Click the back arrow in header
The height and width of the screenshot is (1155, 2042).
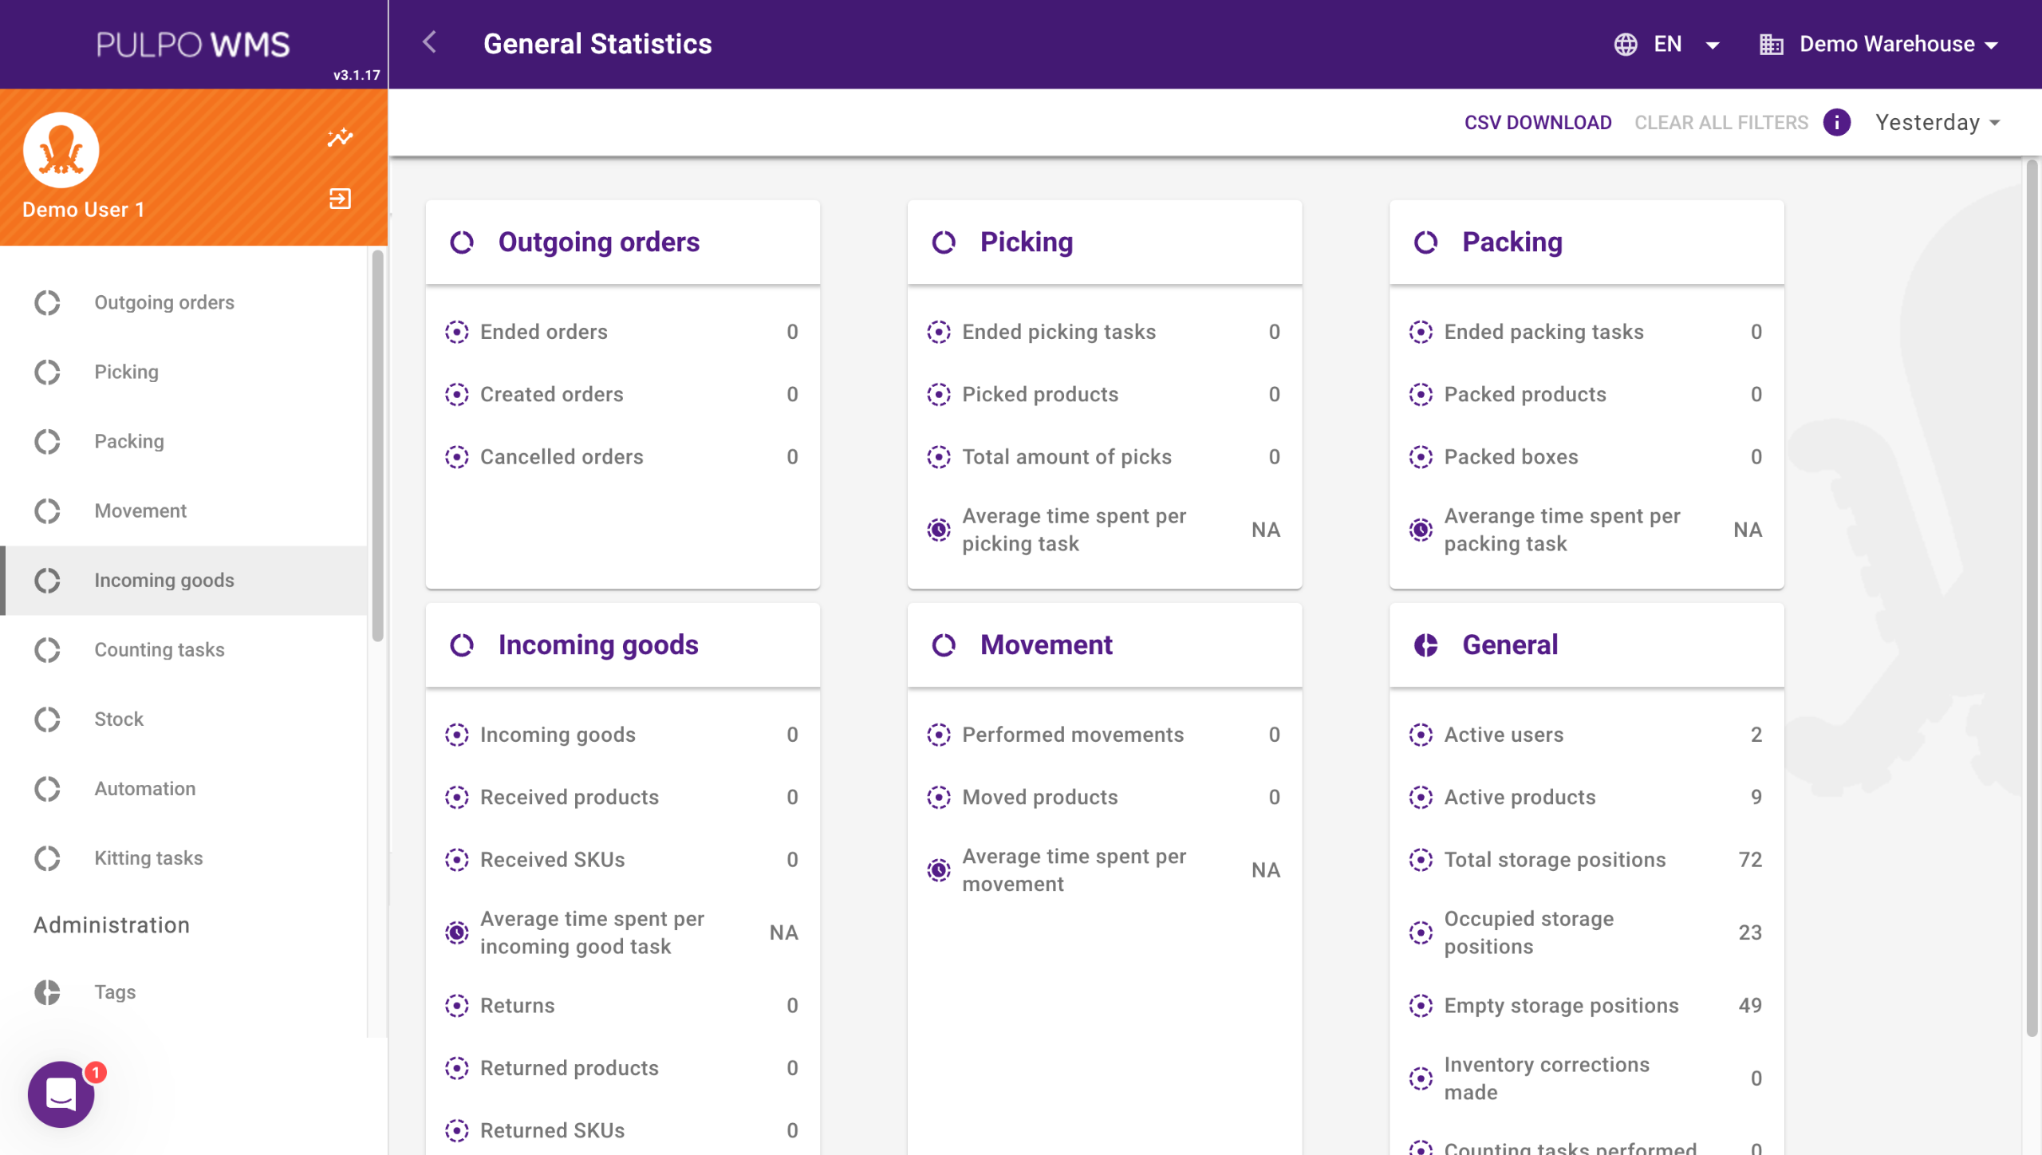click(430, 43)
